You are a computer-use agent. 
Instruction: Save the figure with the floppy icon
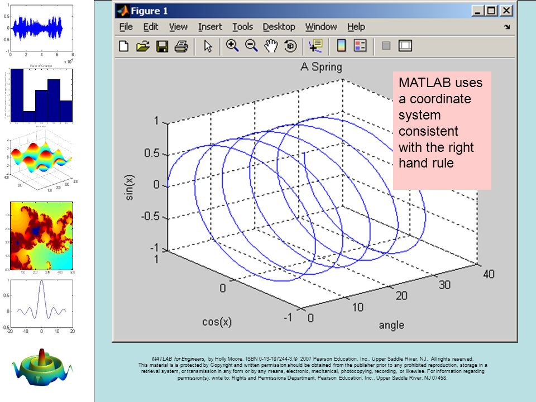[162, 46]
